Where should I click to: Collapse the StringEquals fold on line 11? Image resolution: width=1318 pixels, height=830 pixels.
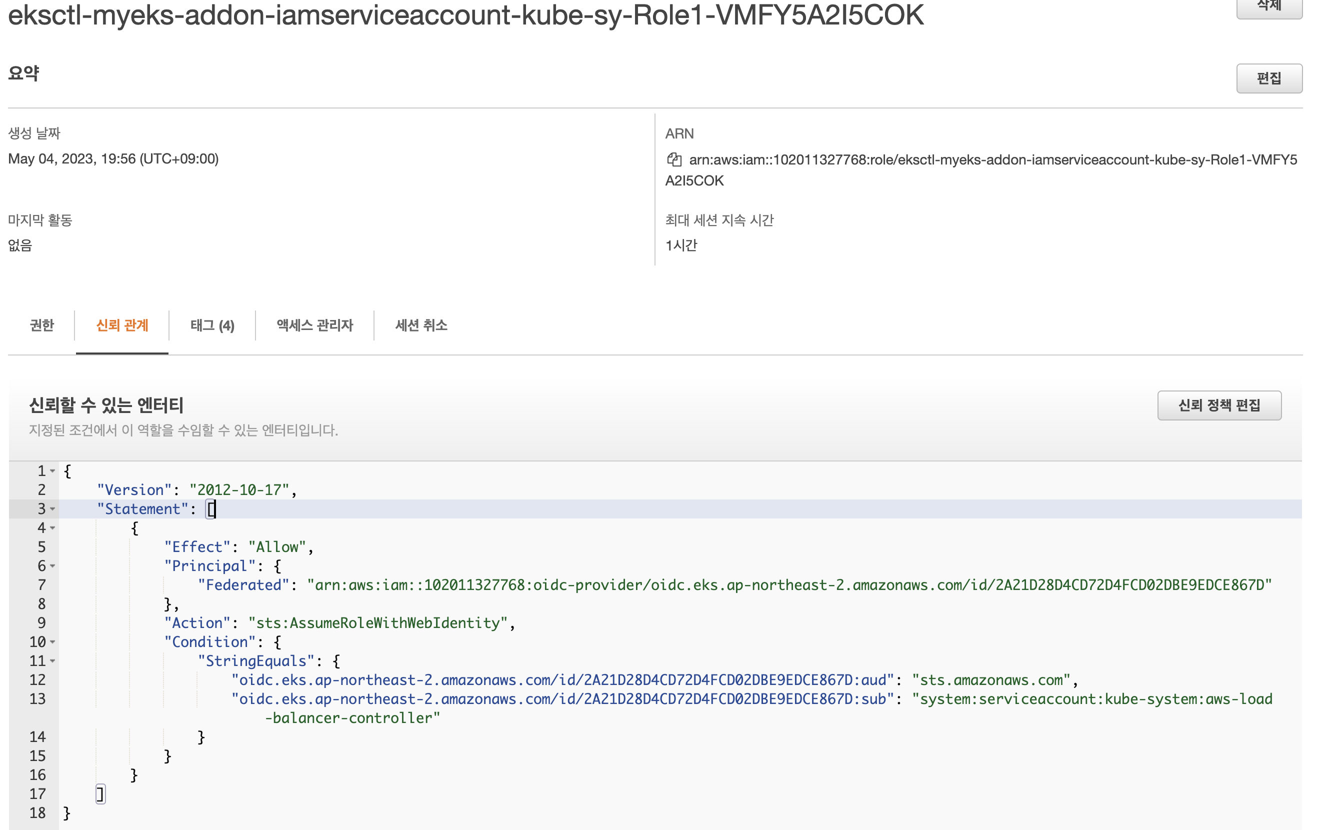(x=52, y=661)
